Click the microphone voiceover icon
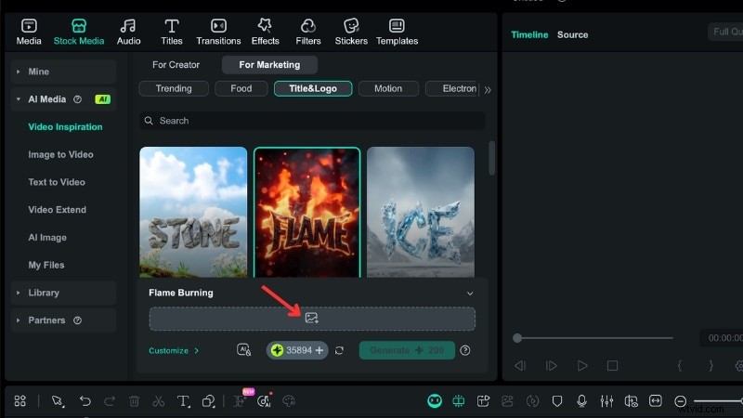743x418 pixels. (x=581, y=401)
